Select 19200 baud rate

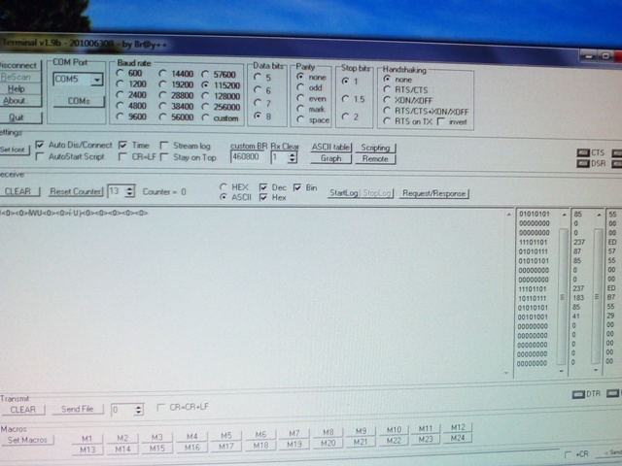[x=162, y=84]
